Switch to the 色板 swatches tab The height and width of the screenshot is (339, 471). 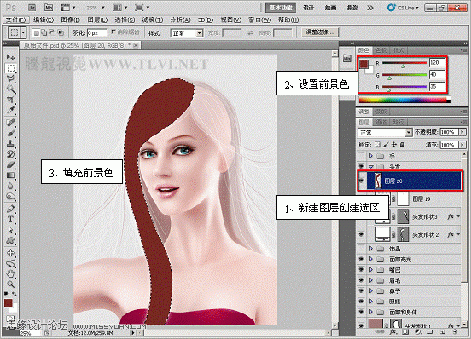point(381,50)
